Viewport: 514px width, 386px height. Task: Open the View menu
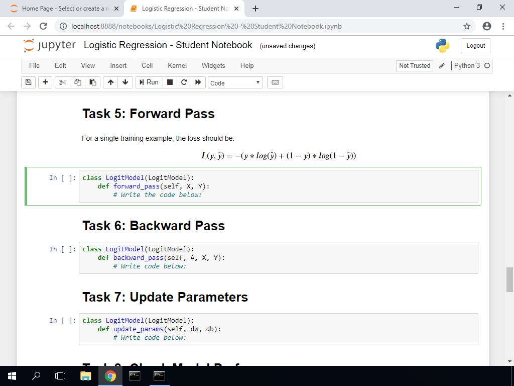pos(88,66)
